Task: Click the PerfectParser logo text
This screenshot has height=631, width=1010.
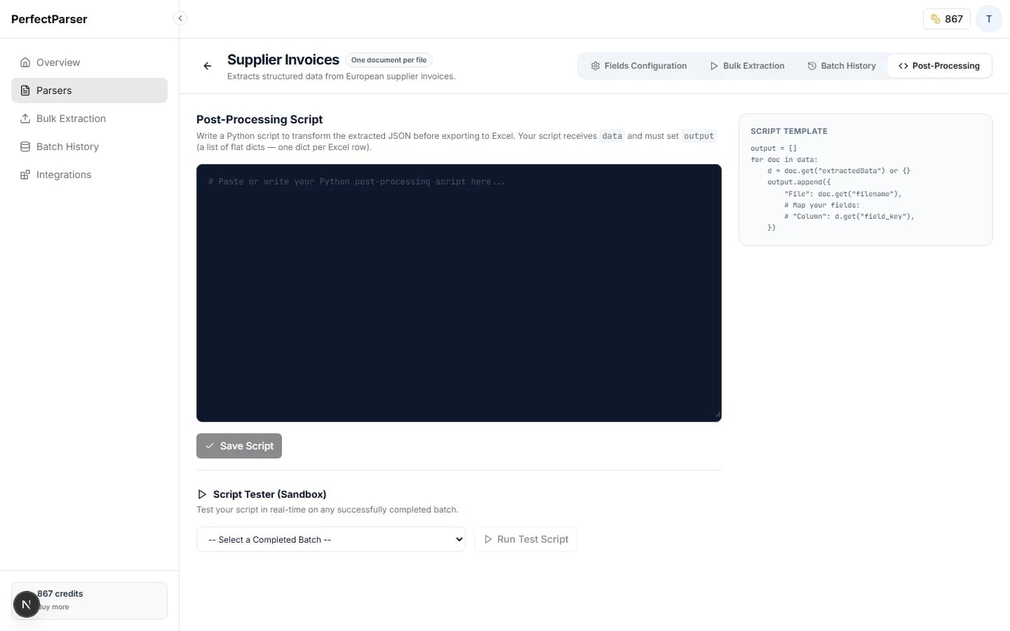Action: (49, 19)
